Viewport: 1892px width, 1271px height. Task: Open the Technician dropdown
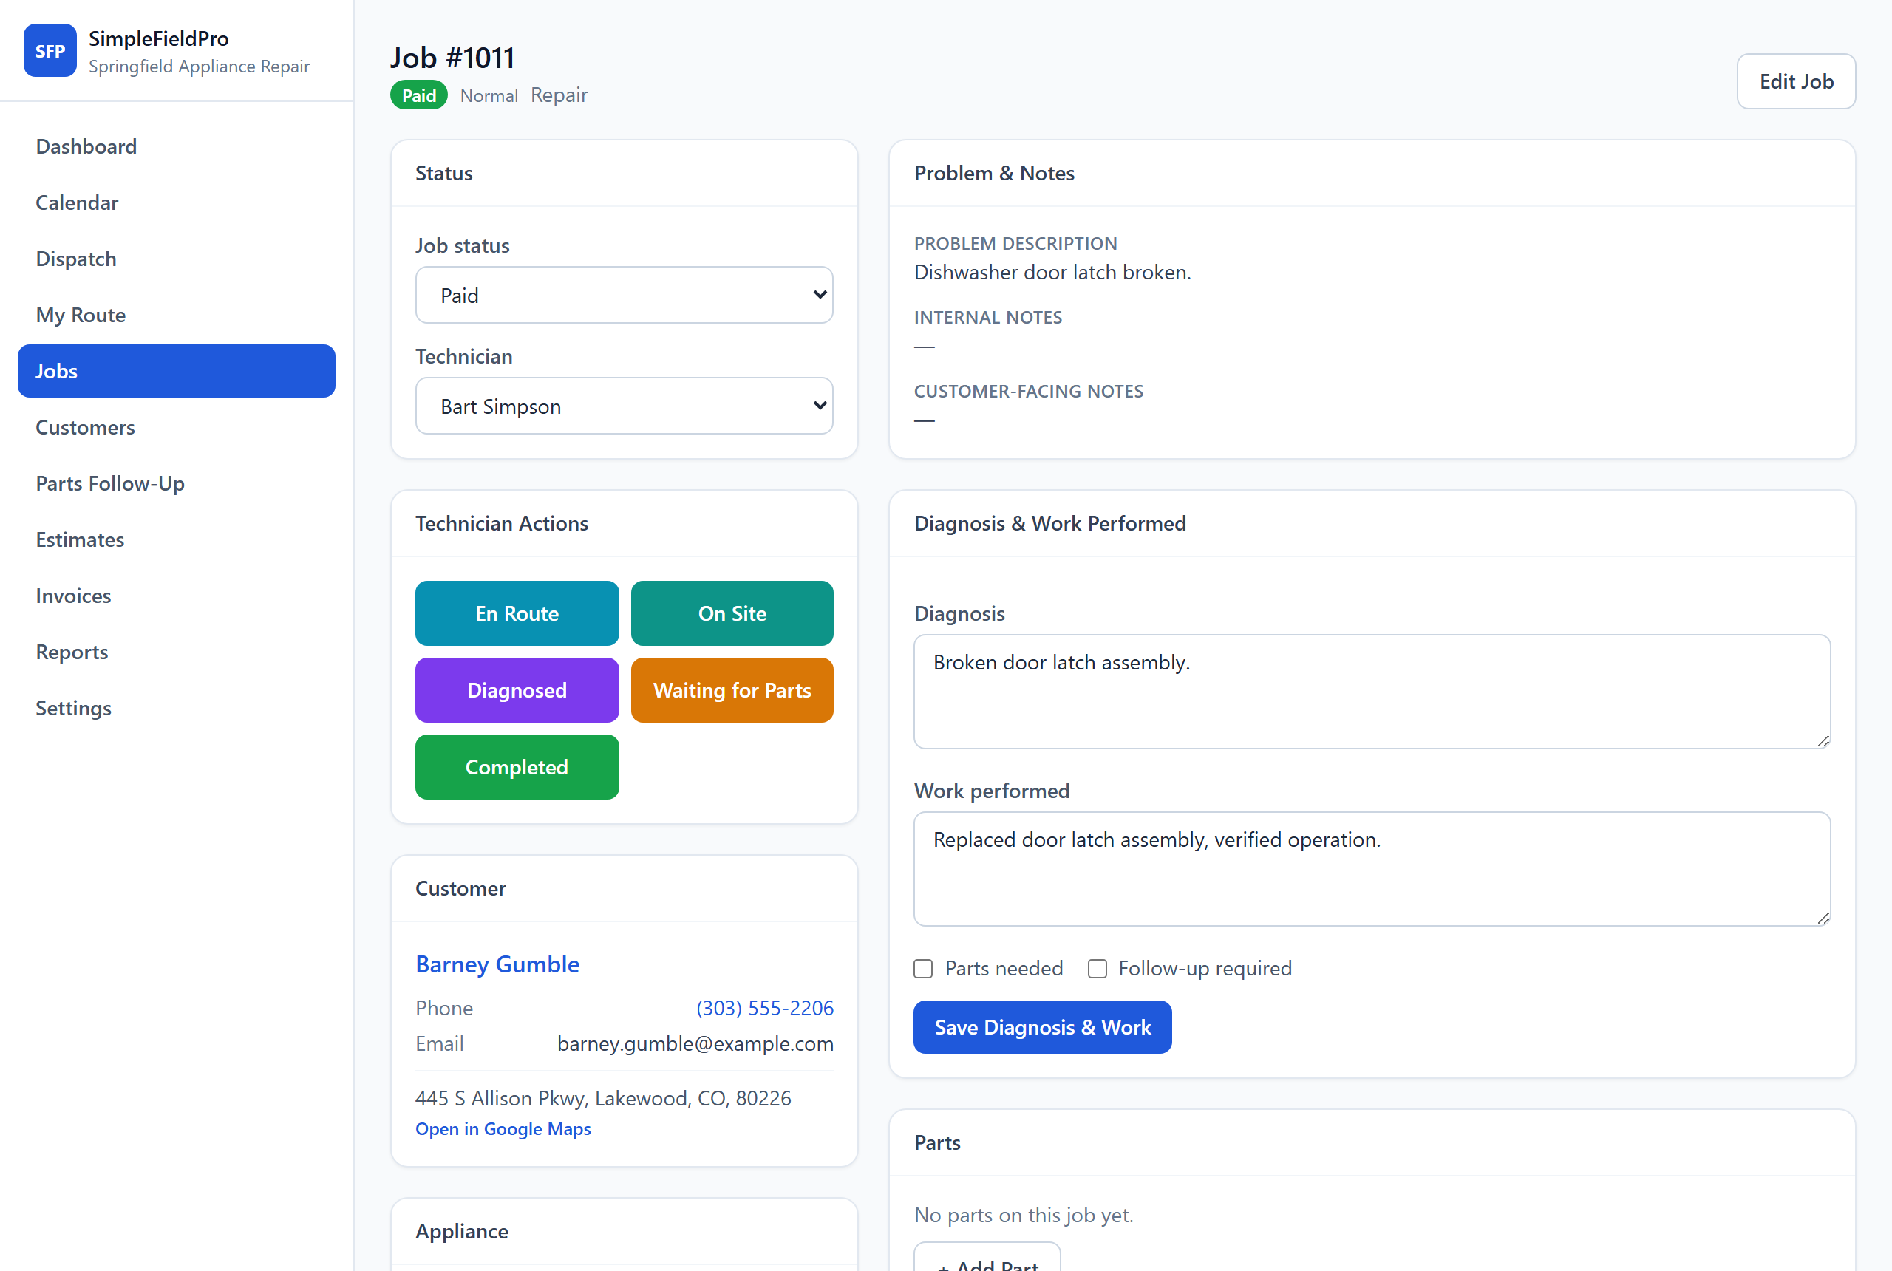[x=625, y=406]
